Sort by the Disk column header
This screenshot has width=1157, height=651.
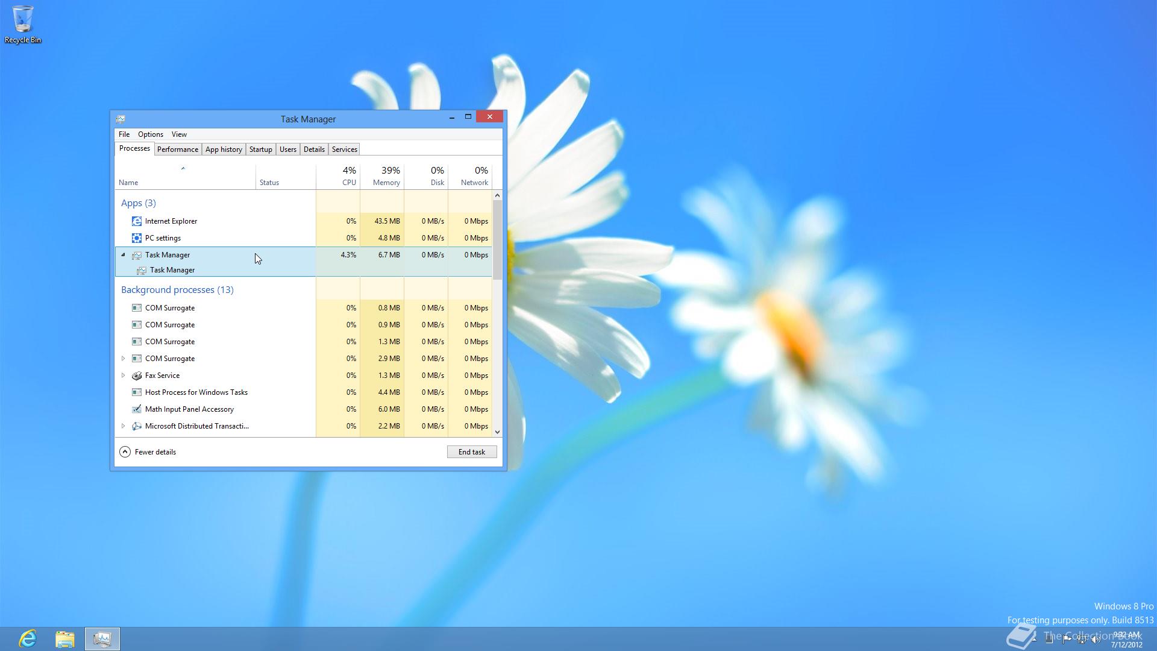pyautogui.click(x=426, y=177)
